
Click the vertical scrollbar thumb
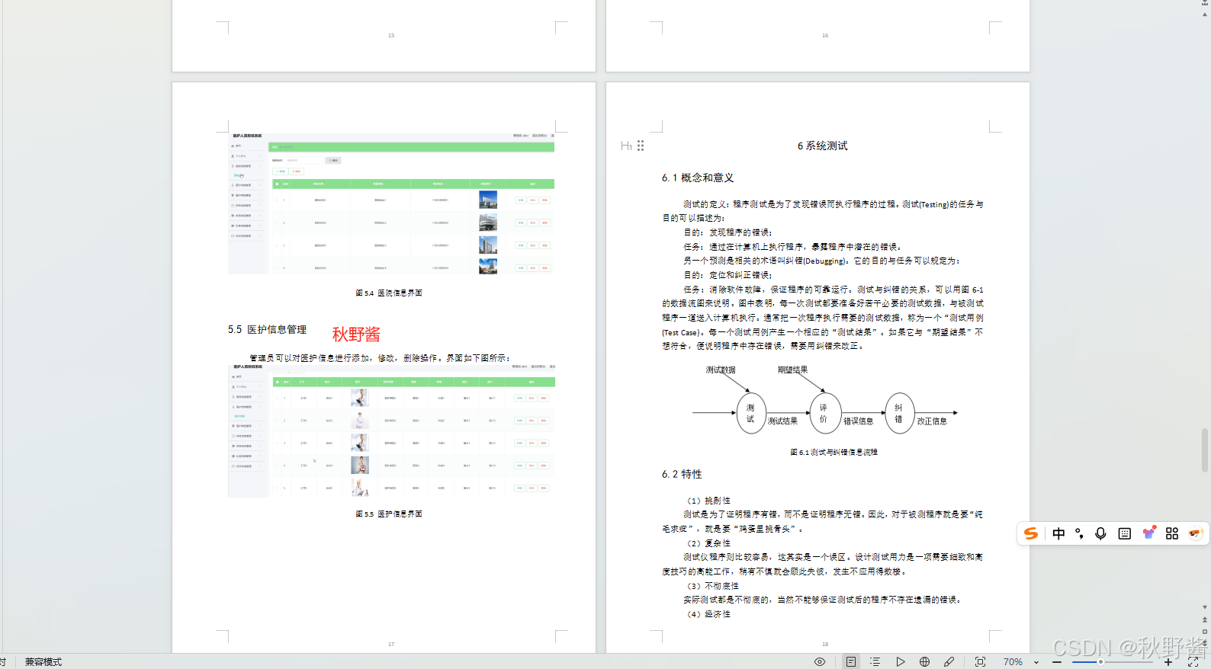coord(1205,450)
